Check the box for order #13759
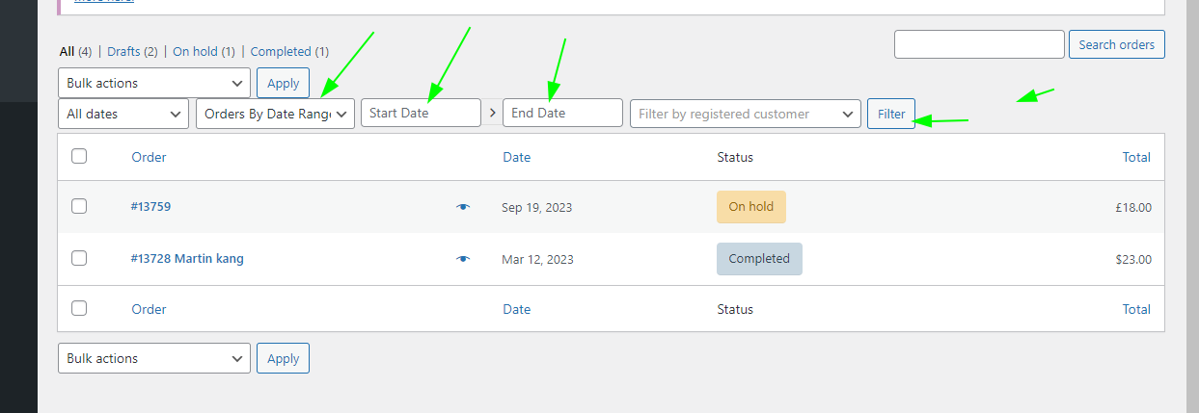The image size is (1199, 413). [79, 206]
